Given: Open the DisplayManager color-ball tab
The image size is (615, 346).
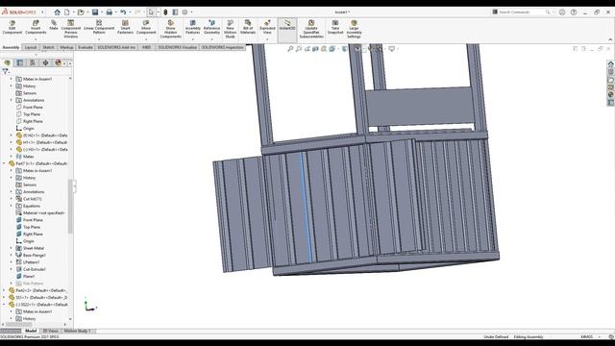Looking at the screenshot, I should pyautogui.click(x=58, y=62).
